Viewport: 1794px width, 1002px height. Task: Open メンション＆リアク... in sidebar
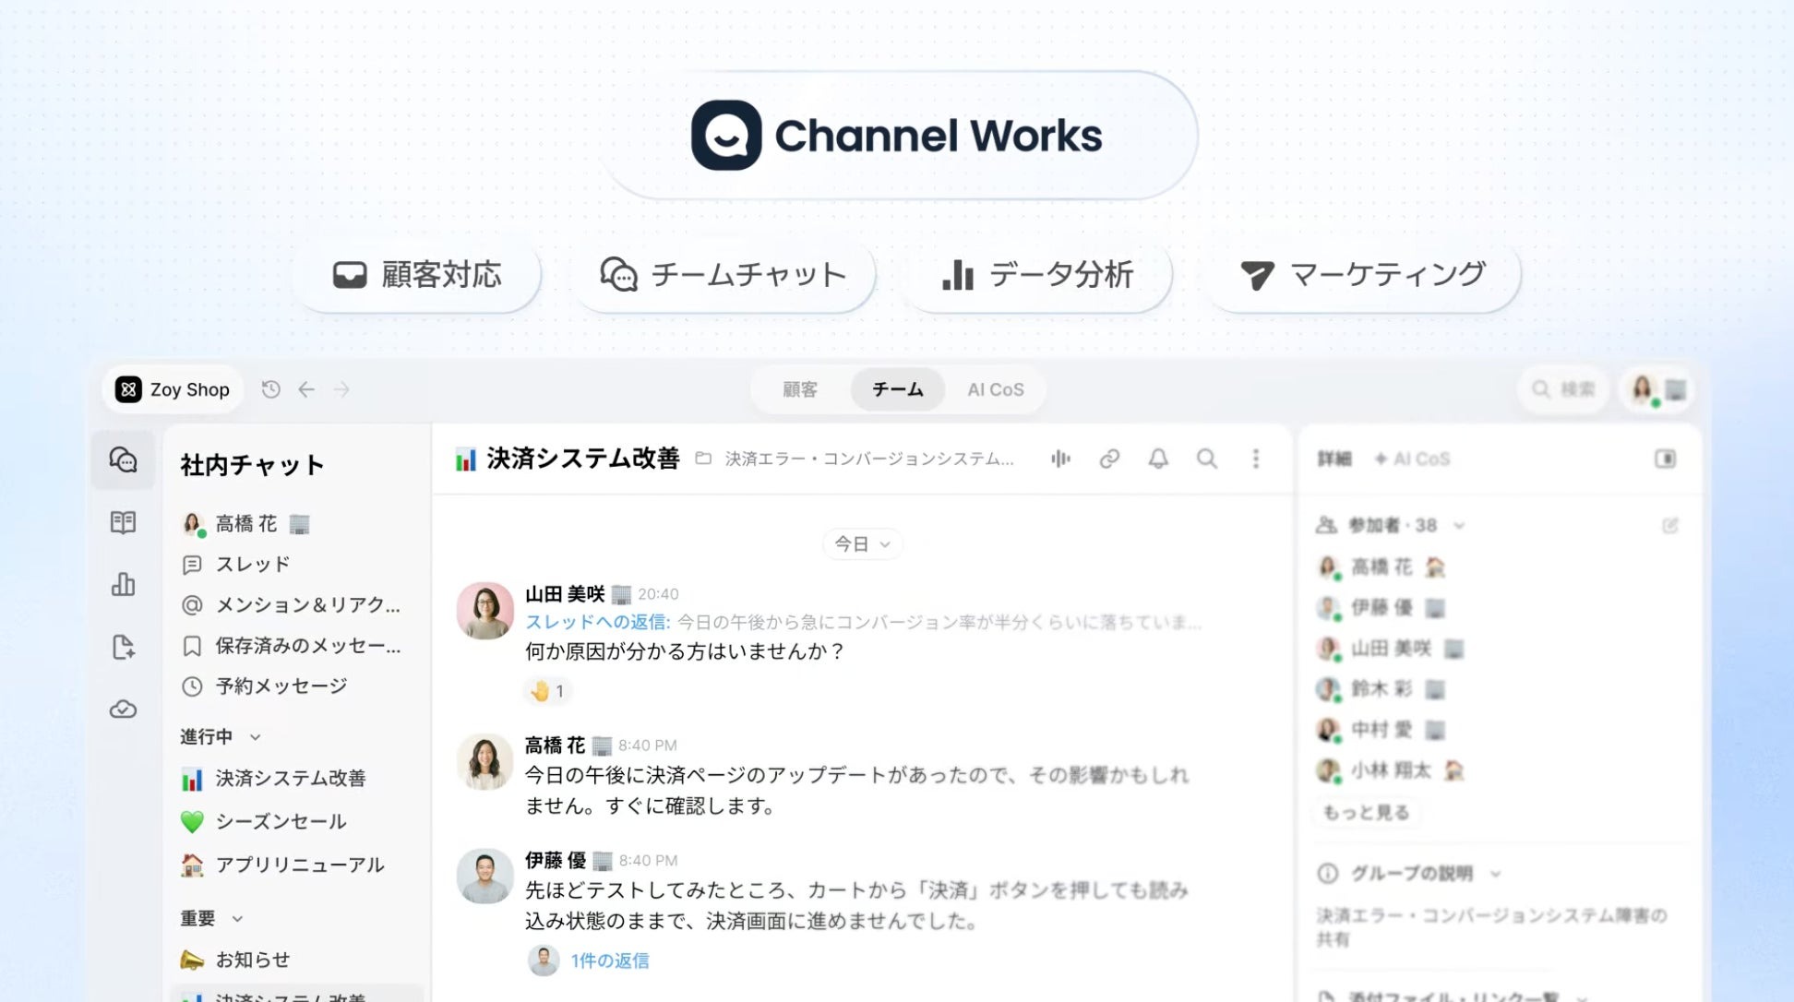pos(292,605)
